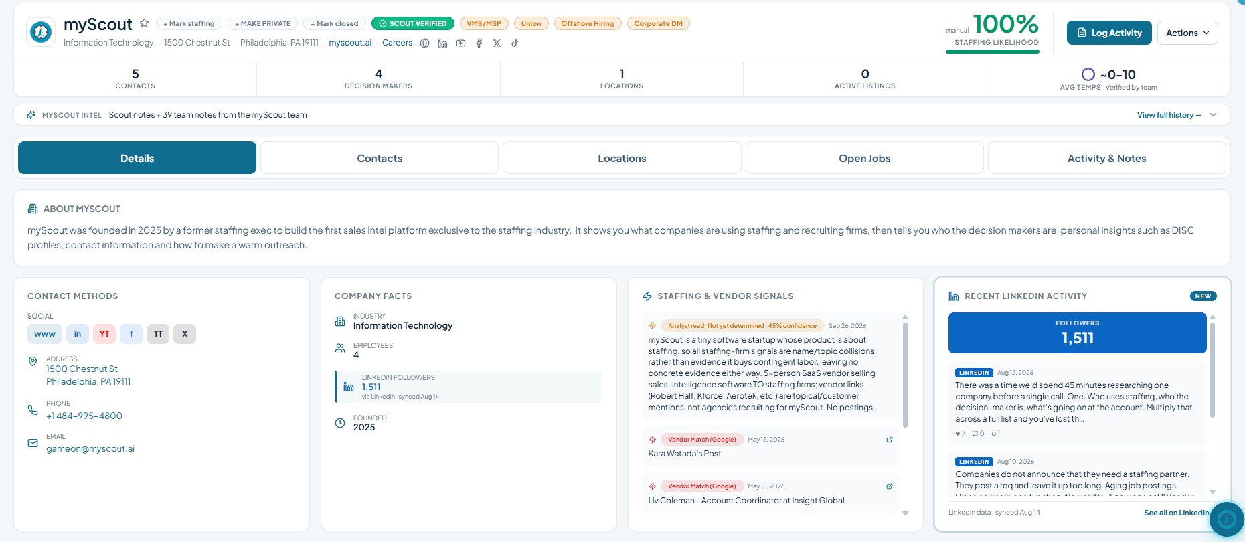Click the Followers 1,511 blue card
The width and height of the screenshot is (1245, 542).
(1078, 333)
